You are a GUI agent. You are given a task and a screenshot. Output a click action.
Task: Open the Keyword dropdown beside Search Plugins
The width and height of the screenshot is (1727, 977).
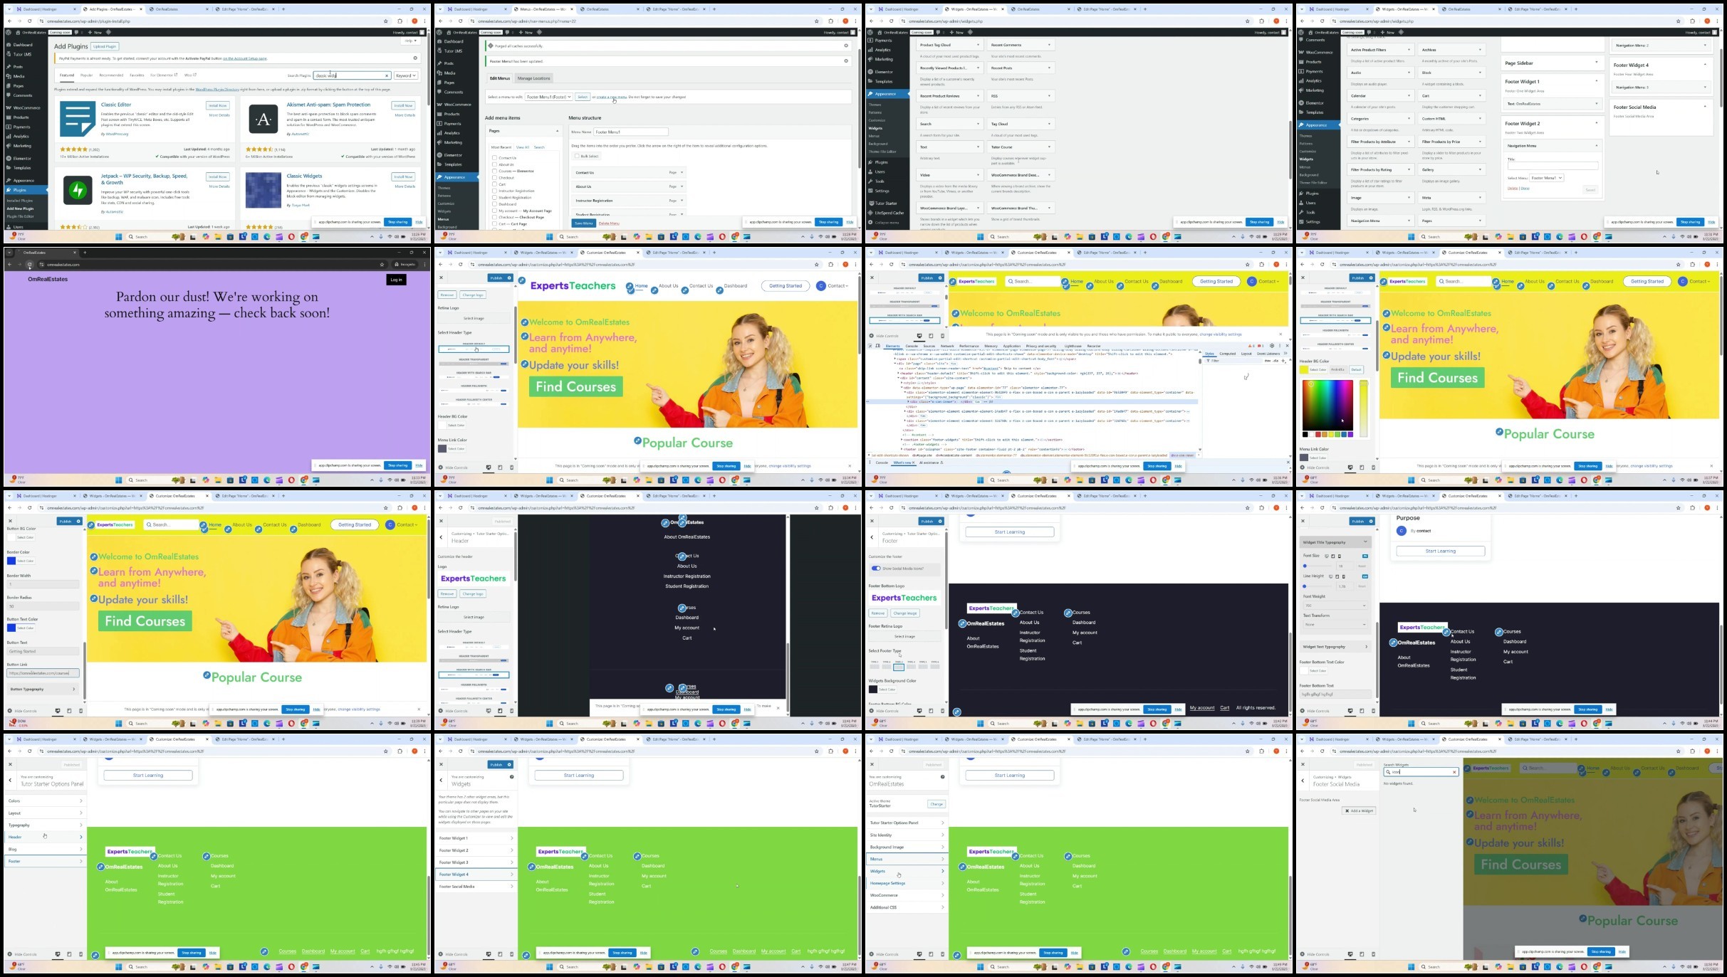406,75
